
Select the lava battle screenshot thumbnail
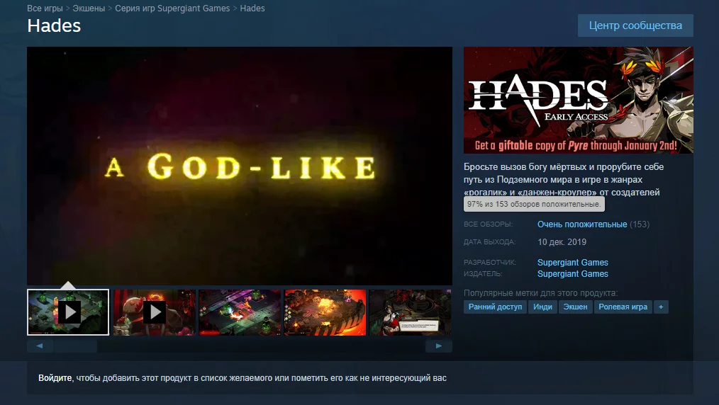tap(325, 312)
